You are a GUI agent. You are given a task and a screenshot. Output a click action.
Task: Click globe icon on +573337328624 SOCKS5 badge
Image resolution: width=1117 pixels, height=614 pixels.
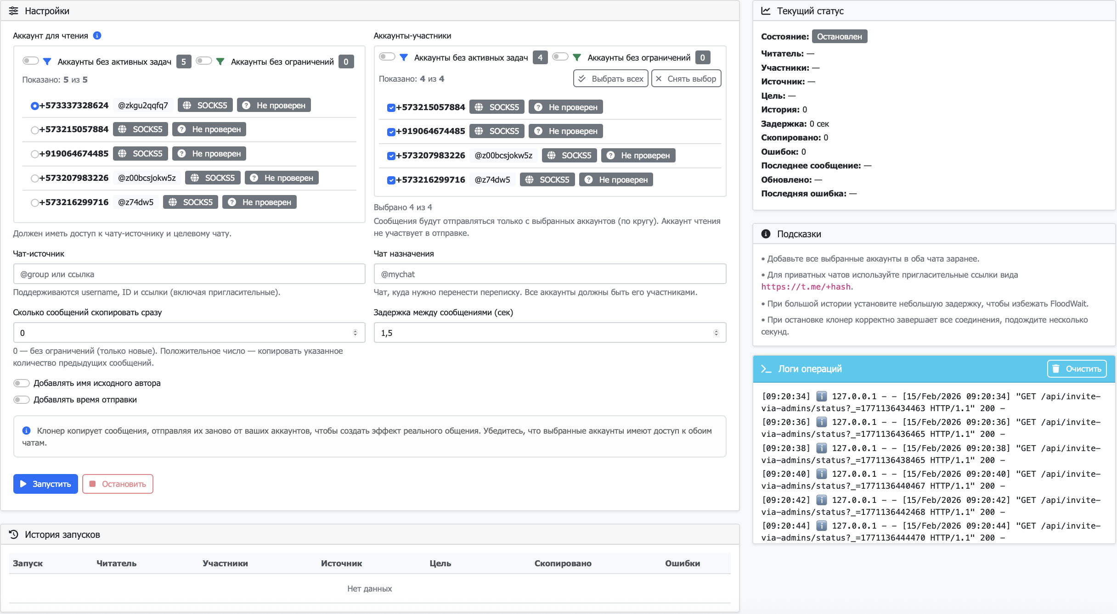187,105
